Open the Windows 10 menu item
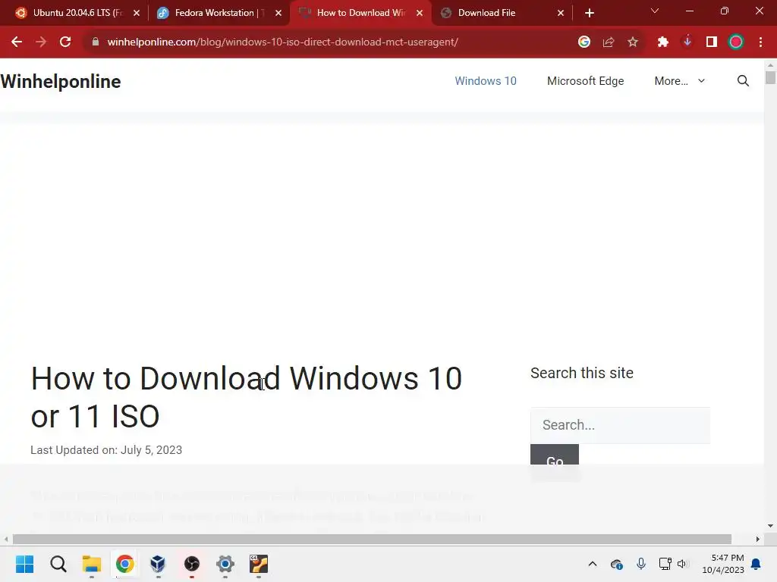 pyautogui.click(x=486, y=80)
